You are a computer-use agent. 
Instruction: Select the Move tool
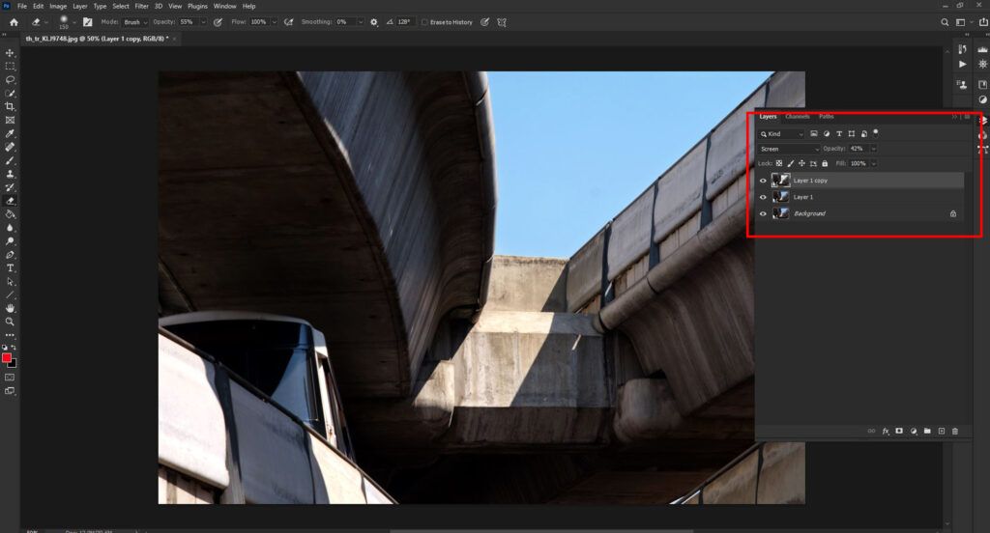(x=10, y=53)
